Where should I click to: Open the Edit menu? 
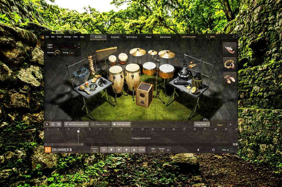(x=53, y=37)
